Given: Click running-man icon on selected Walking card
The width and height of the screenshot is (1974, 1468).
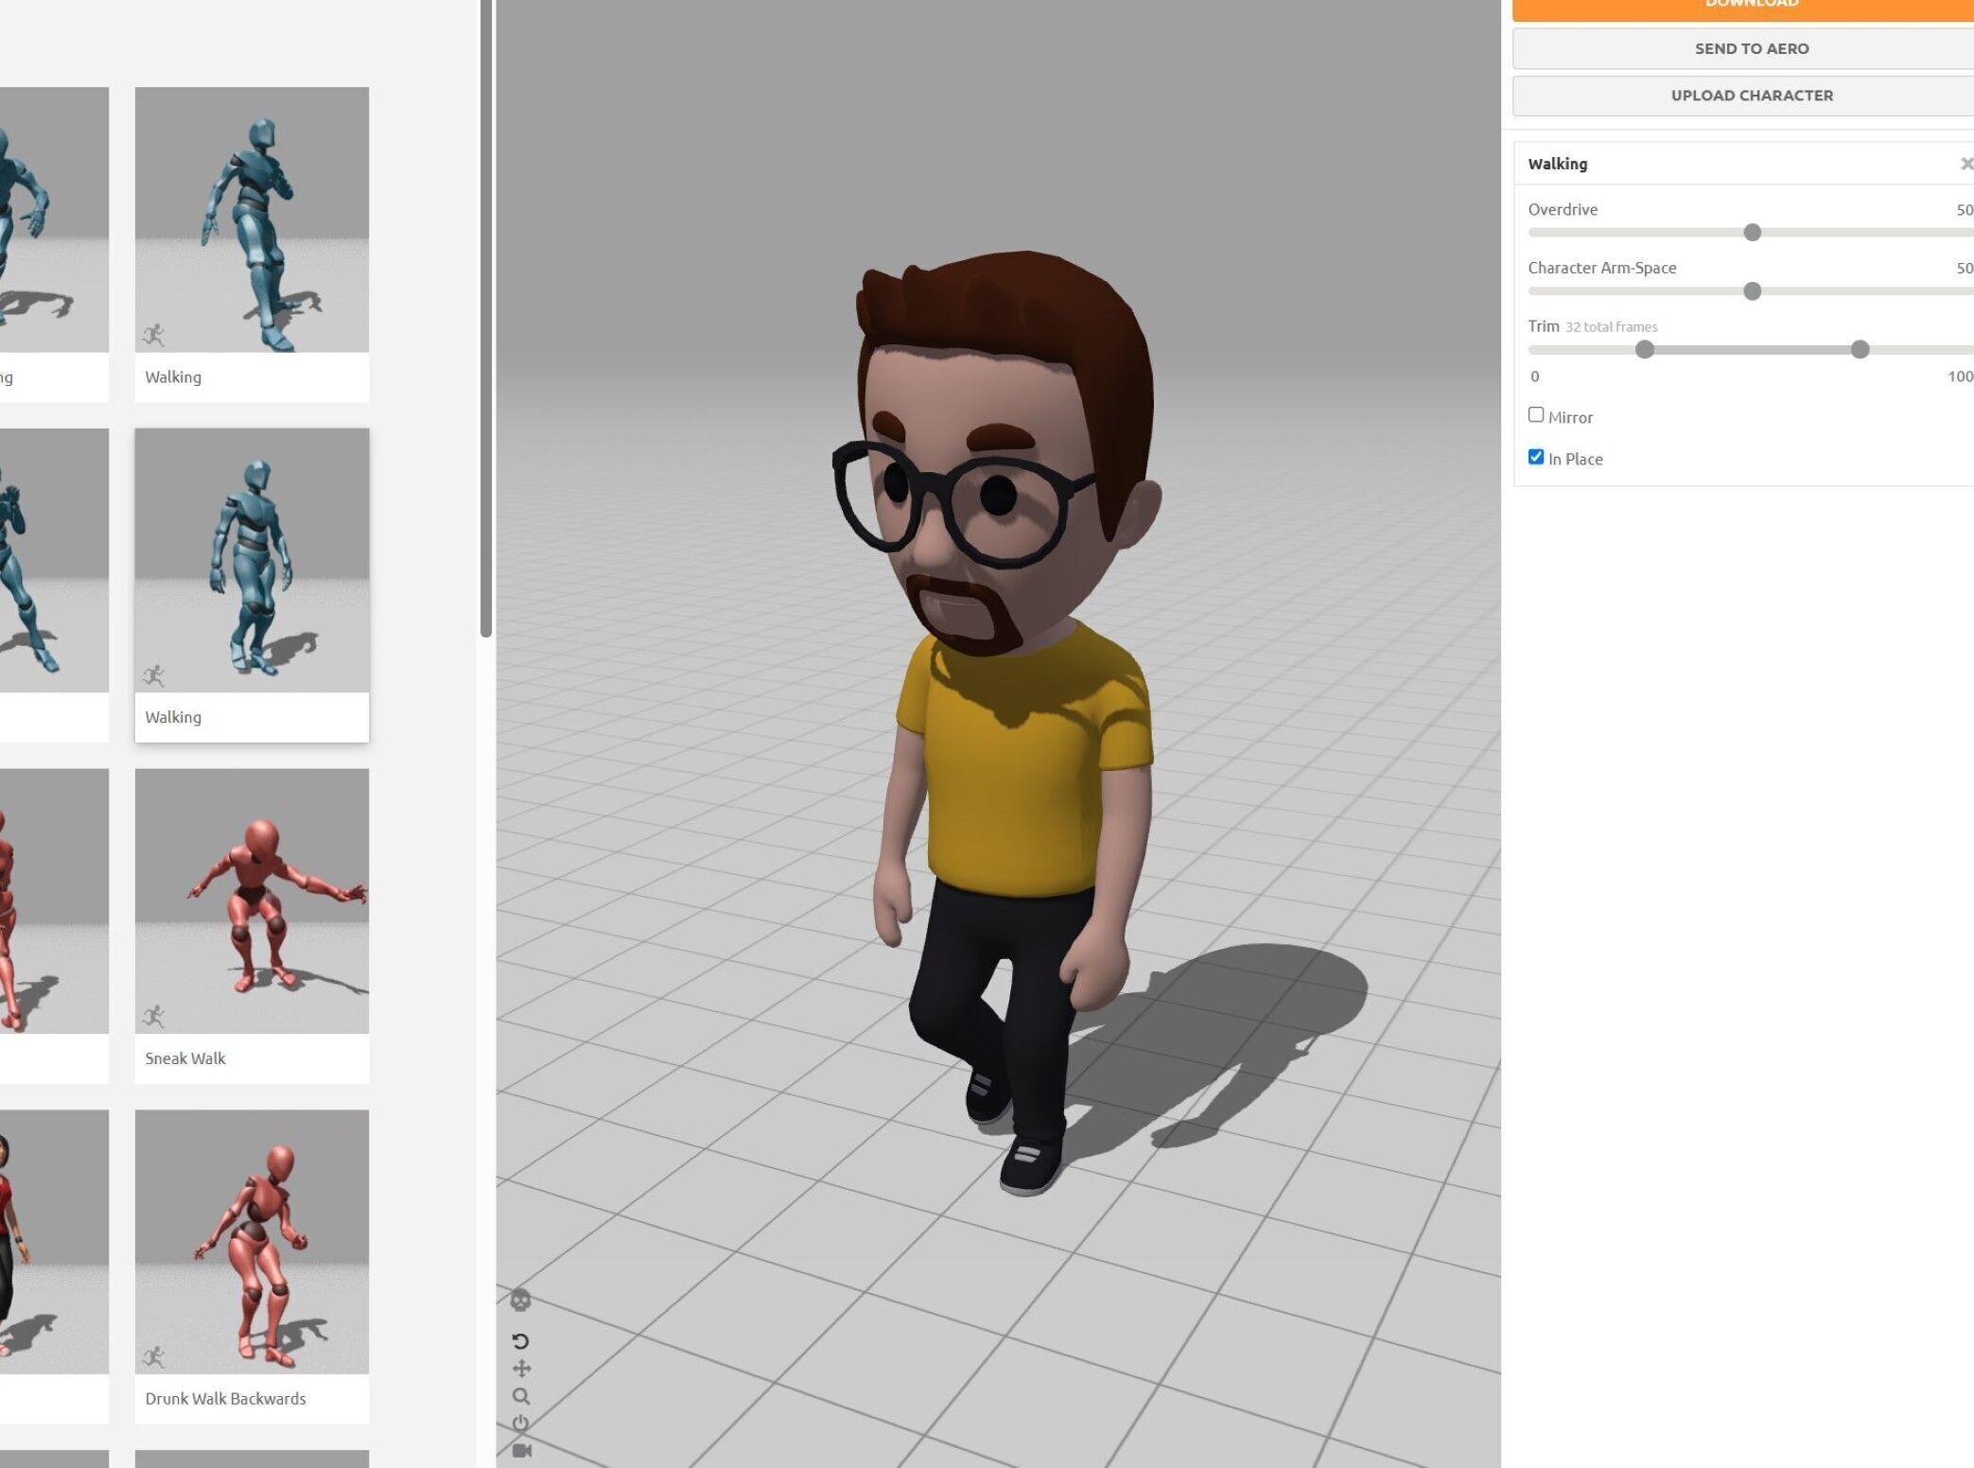Looking at the screenshot, I should pyautogui.click(x=153, y=675).
